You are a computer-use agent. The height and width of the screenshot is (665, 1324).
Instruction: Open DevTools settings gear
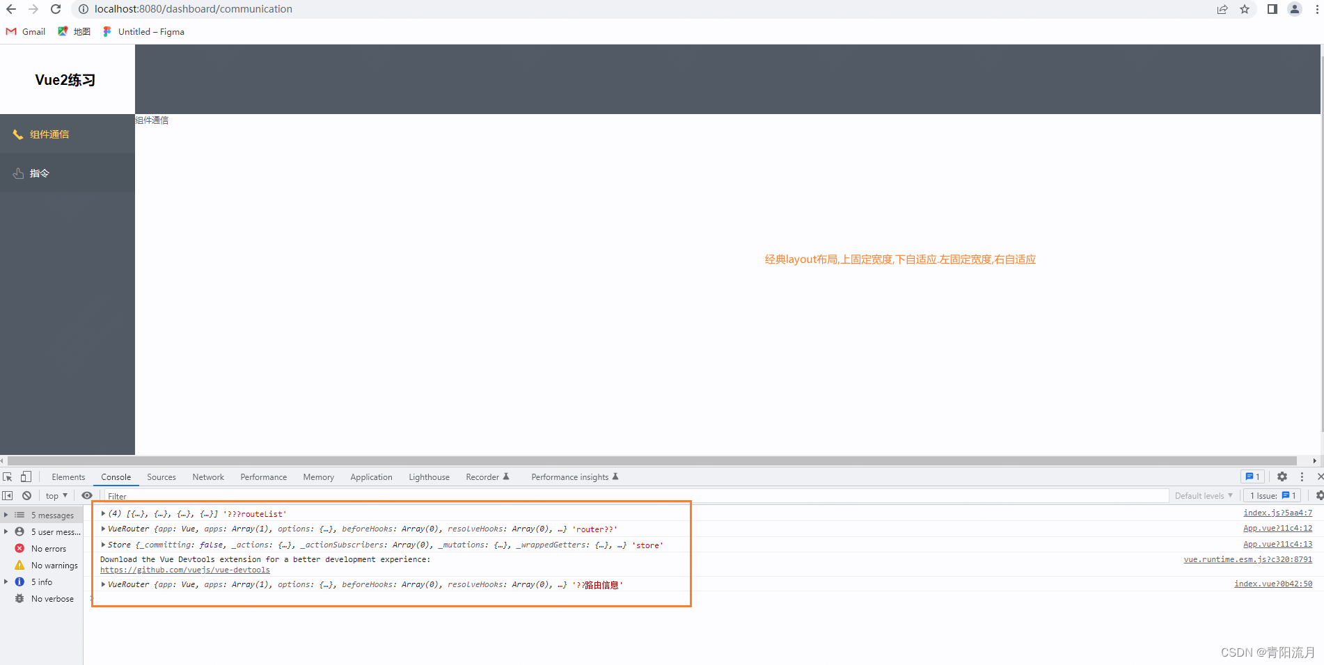point(1282,476)
